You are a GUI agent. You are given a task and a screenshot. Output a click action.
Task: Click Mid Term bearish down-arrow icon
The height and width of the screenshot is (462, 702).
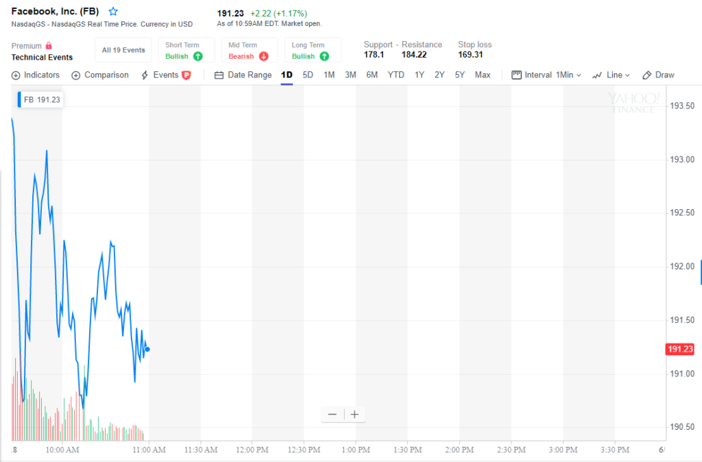(264, 56)
